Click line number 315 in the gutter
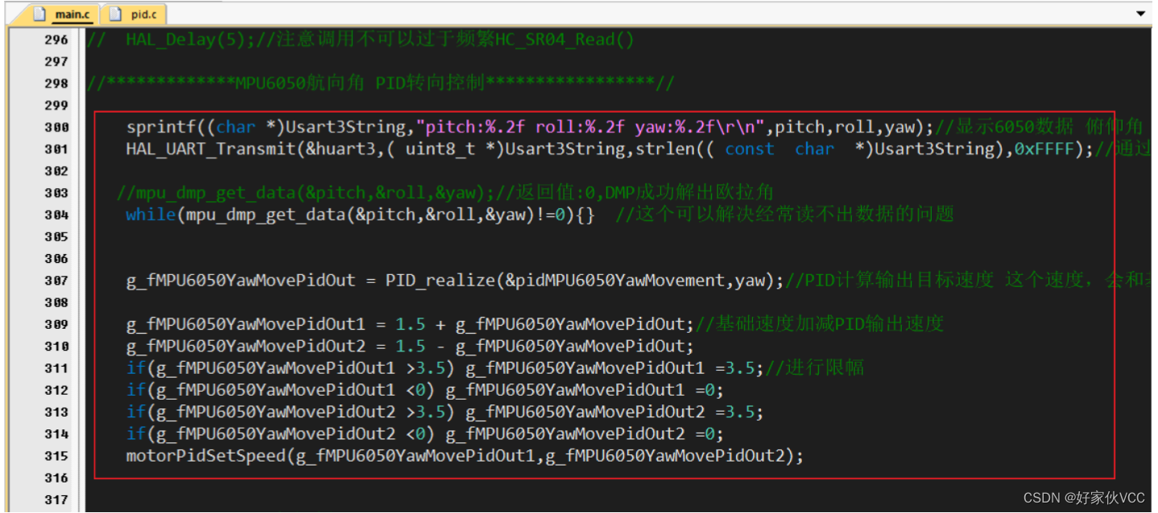Viewport: 1158px width, 513px height. 56,456
